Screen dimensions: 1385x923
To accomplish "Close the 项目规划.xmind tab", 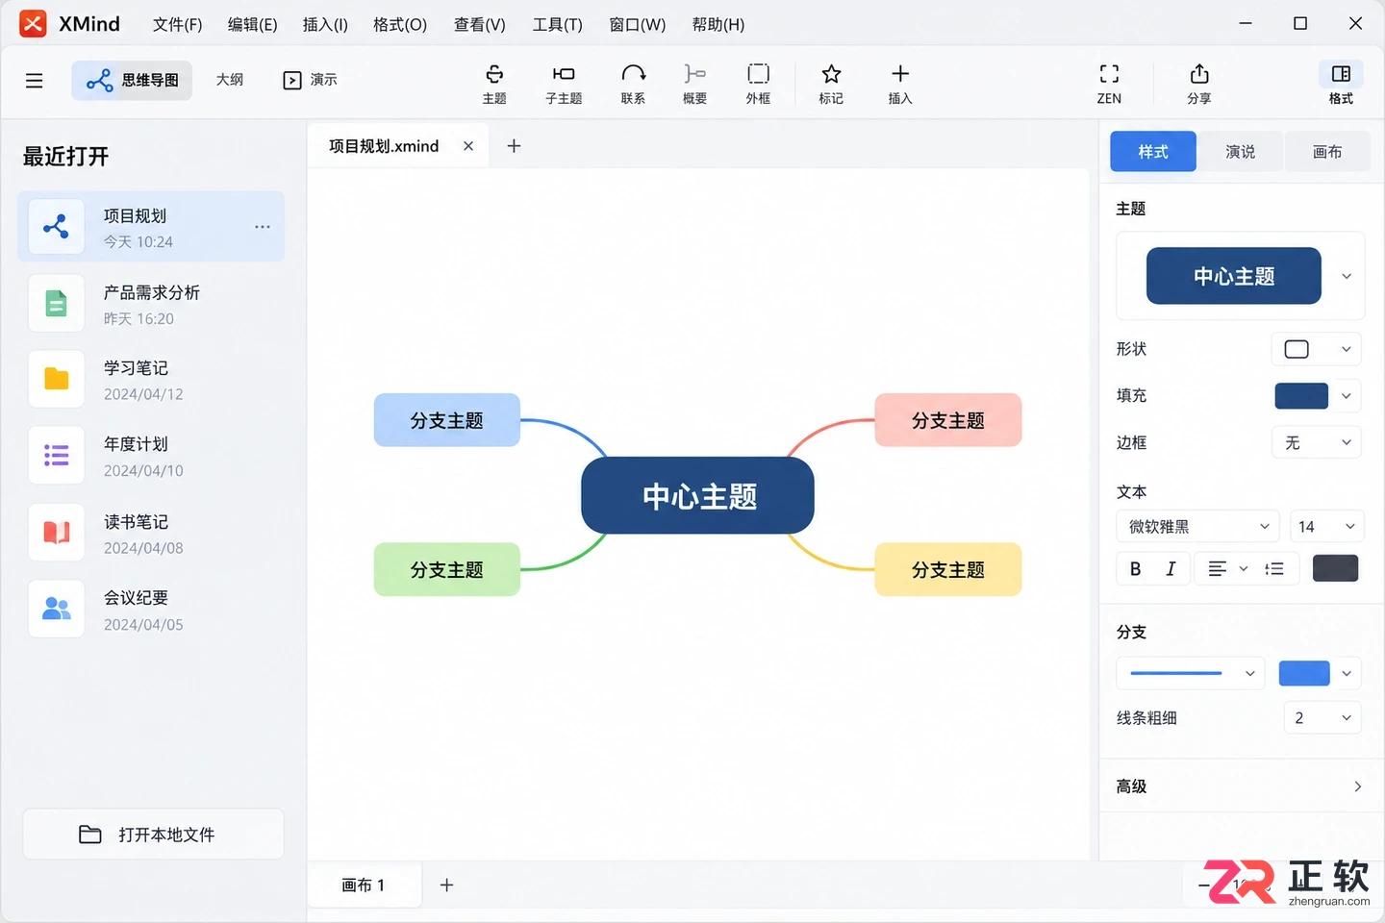I will click(468, 146).
